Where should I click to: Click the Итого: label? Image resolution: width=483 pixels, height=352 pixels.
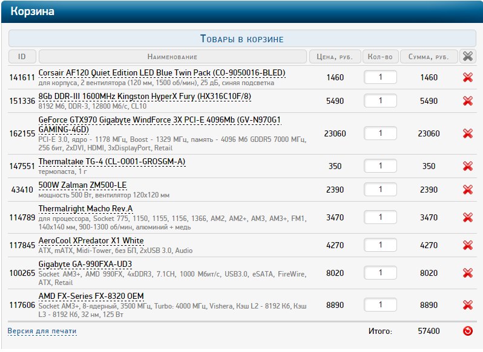point(380,331)
